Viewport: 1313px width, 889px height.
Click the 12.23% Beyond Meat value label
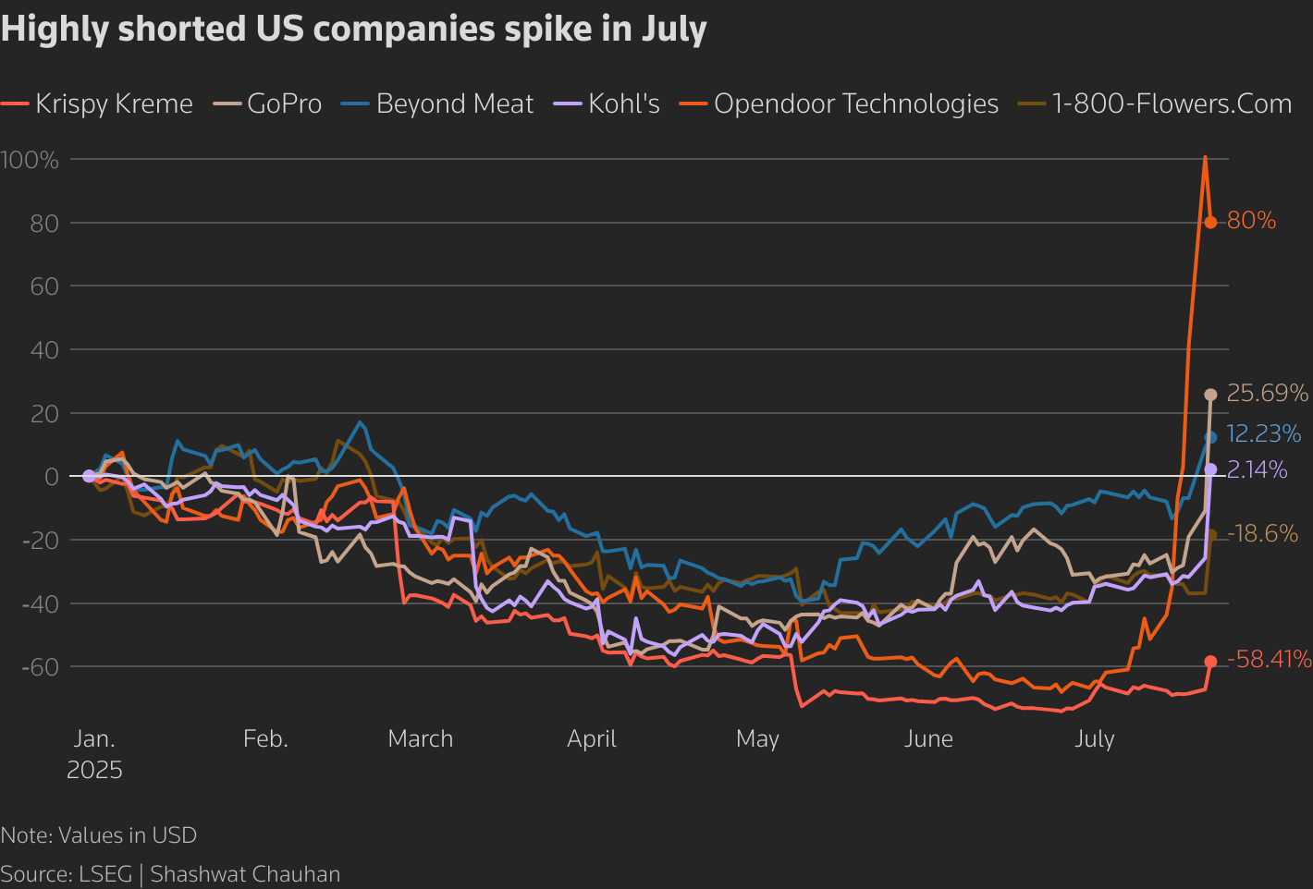[1263, 433]
